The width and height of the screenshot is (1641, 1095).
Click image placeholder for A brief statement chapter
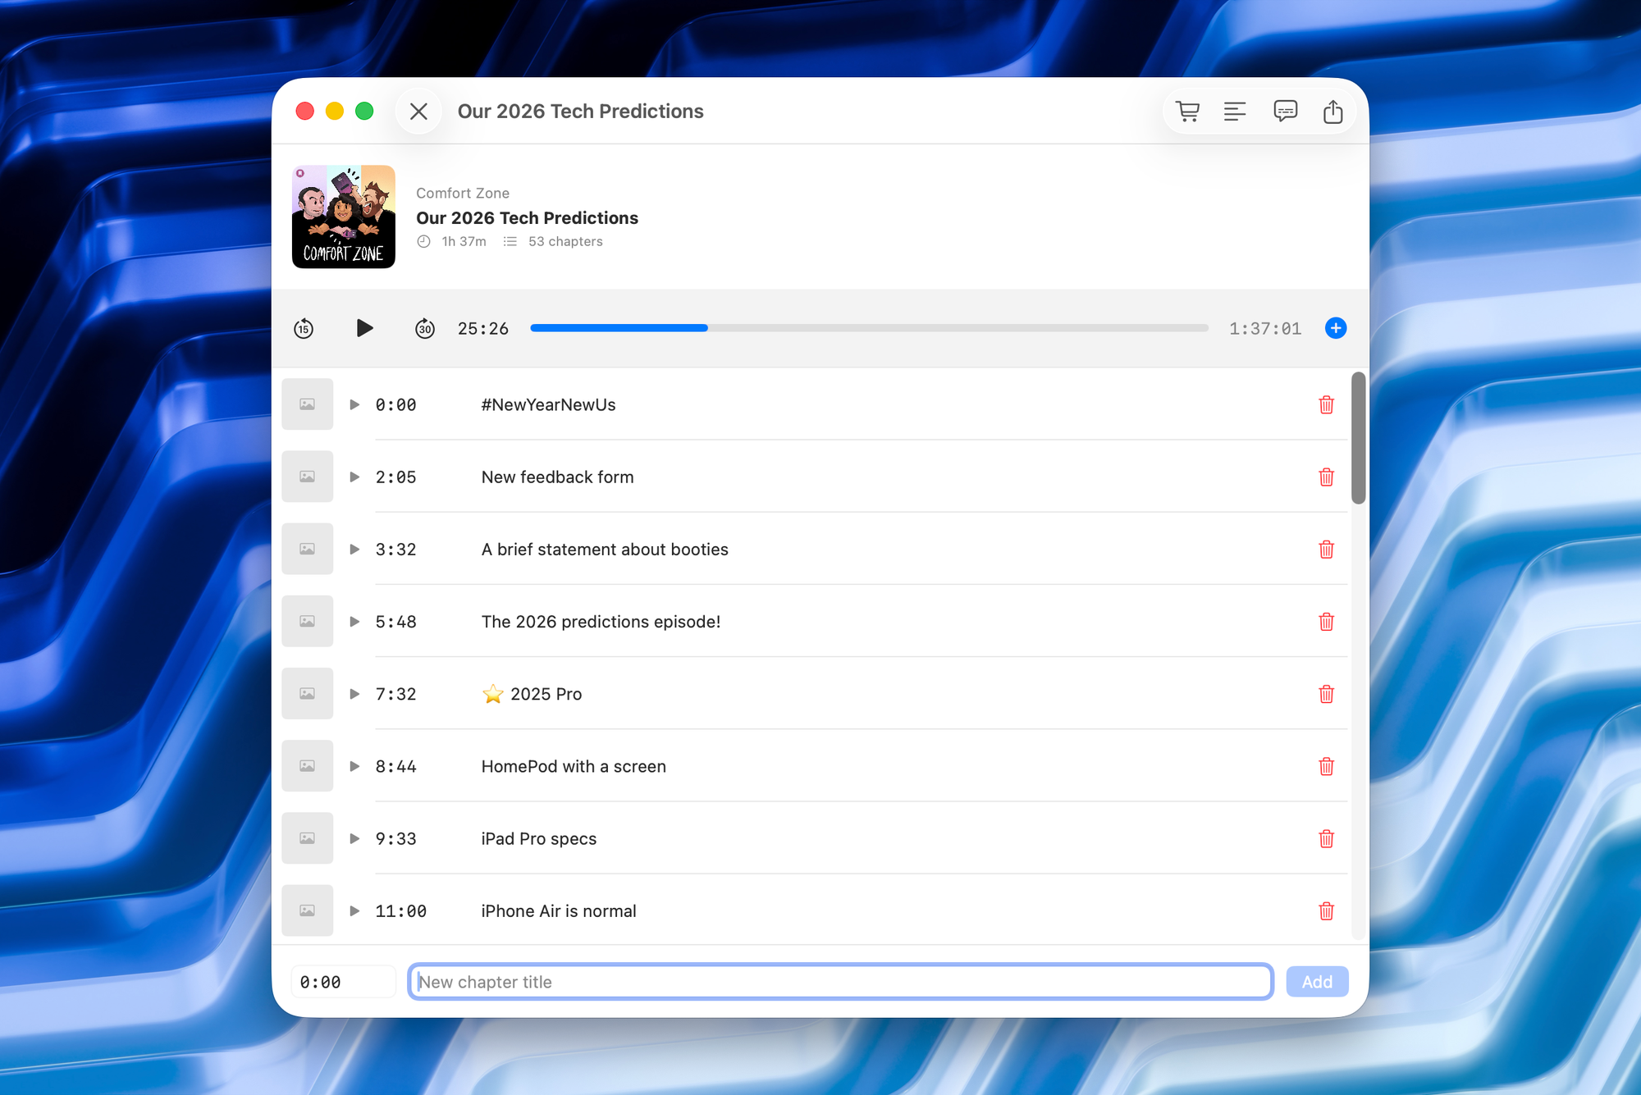pyautogui.click(x=307, y=549)
